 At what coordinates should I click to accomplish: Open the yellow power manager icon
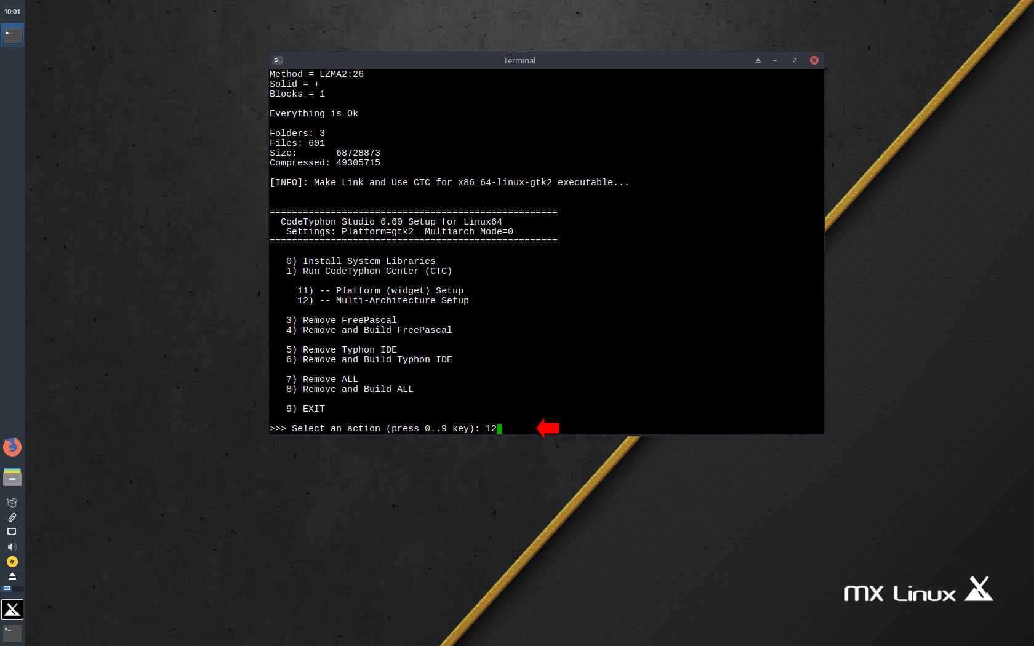12,562
